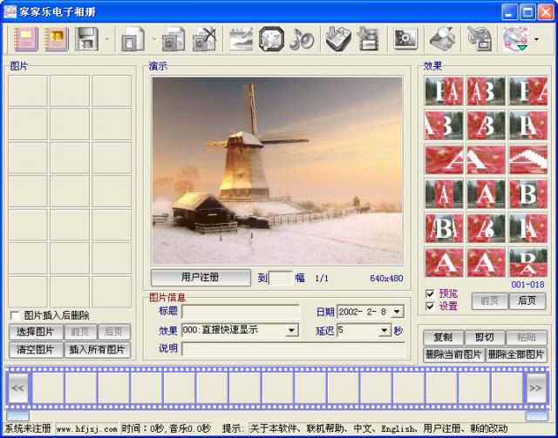Click the music note icon in toolbar
Viewport: 558px width, 438px height.
[302, 39]
